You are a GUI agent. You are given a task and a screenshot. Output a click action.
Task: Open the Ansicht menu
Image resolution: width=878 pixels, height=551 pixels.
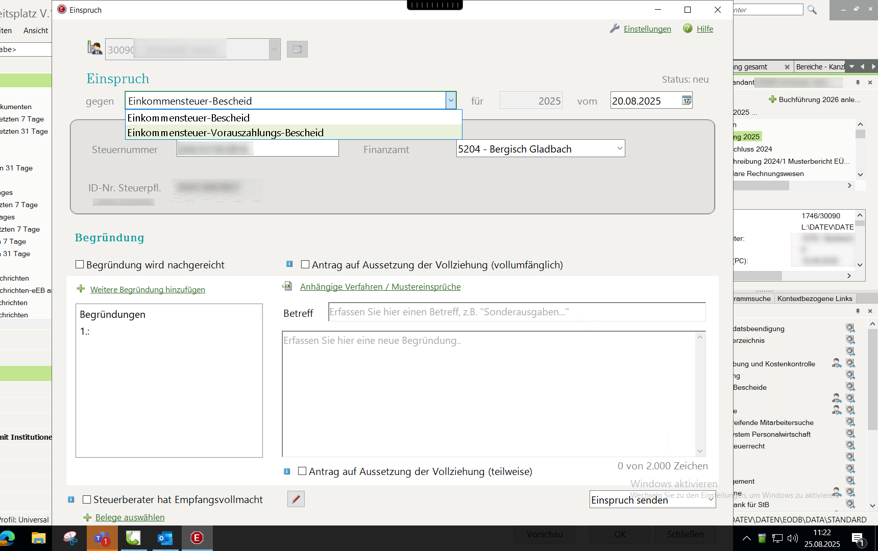[36, 31]
